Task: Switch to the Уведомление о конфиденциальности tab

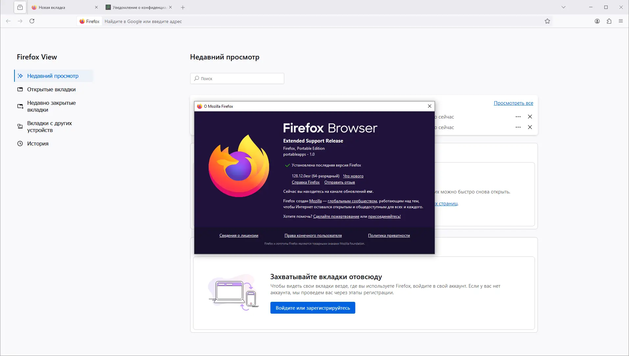Action: (137, 7)
